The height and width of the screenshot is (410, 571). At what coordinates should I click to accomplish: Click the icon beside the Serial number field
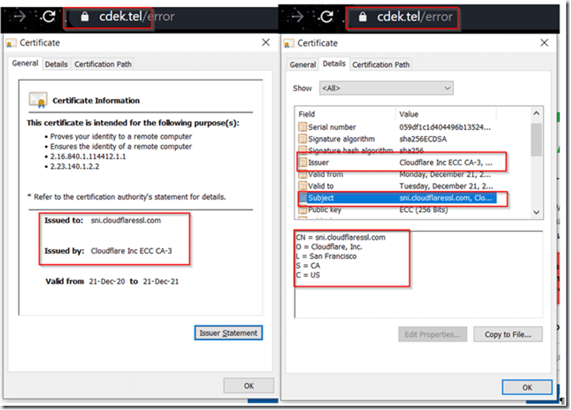click(x=302, y=127)
